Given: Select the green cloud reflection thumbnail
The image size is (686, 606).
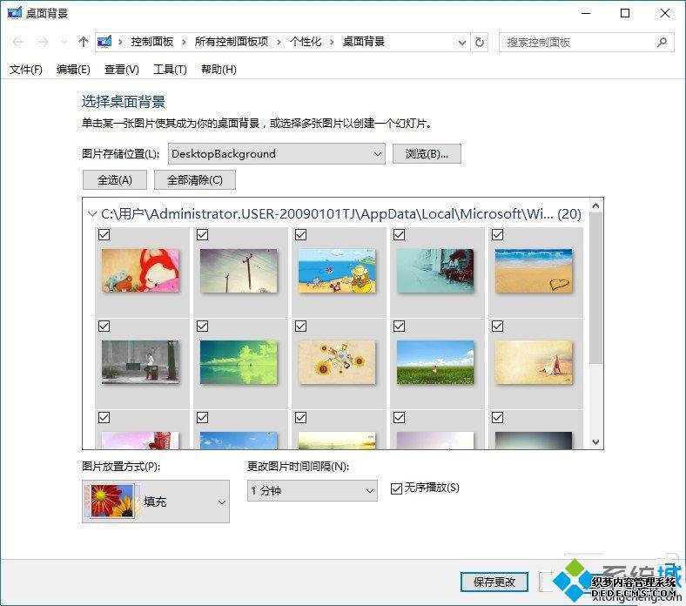Looking at the screenshot, I should pyautogui.click(x=239, y=362).
